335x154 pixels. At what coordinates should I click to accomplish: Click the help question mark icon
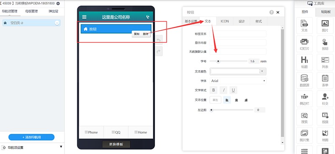pos(271,13)
